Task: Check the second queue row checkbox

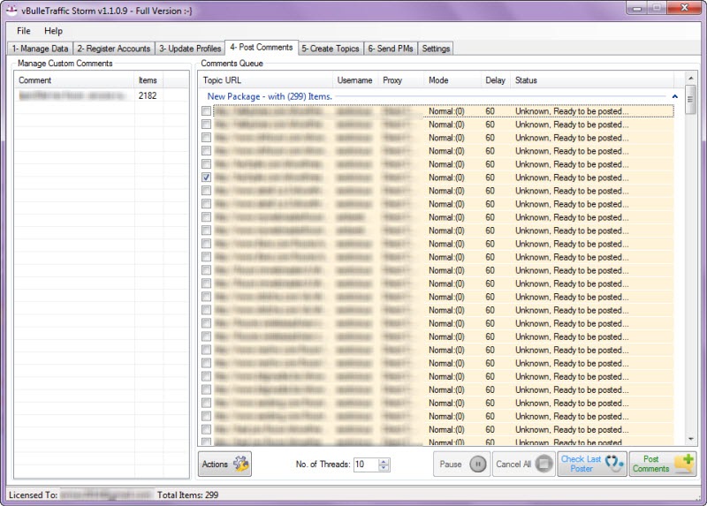Action: pos(206,125)
